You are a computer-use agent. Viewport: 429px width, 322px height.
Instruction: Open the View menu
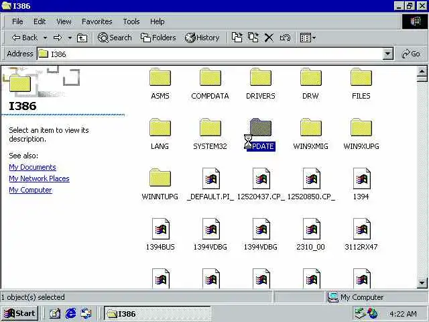[x=64, y=21]
